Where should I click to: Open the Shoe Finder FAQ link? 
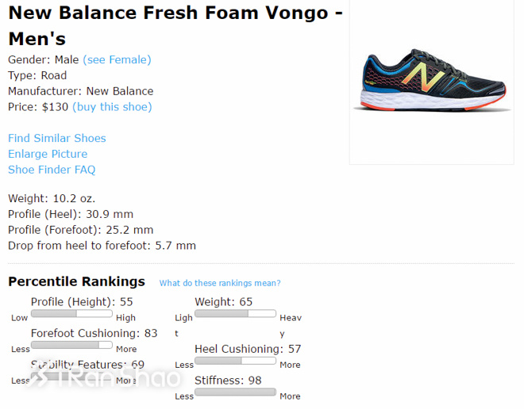click(52, 170)
